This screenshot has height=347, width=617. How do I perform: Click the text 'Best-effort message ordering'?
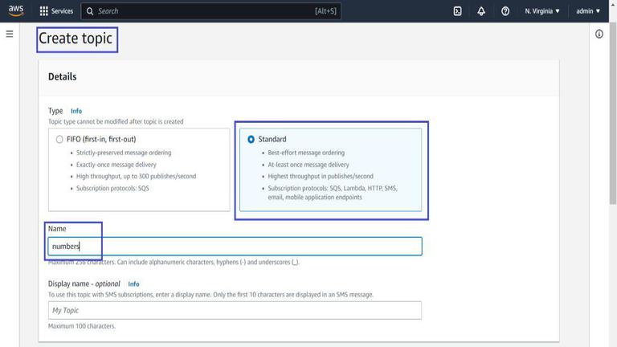pyautogui.click(x=306, y=153)
